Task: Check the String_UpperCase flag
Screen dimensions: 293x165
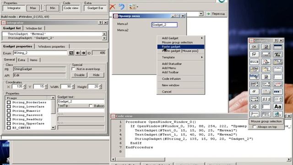Action: 9,123
